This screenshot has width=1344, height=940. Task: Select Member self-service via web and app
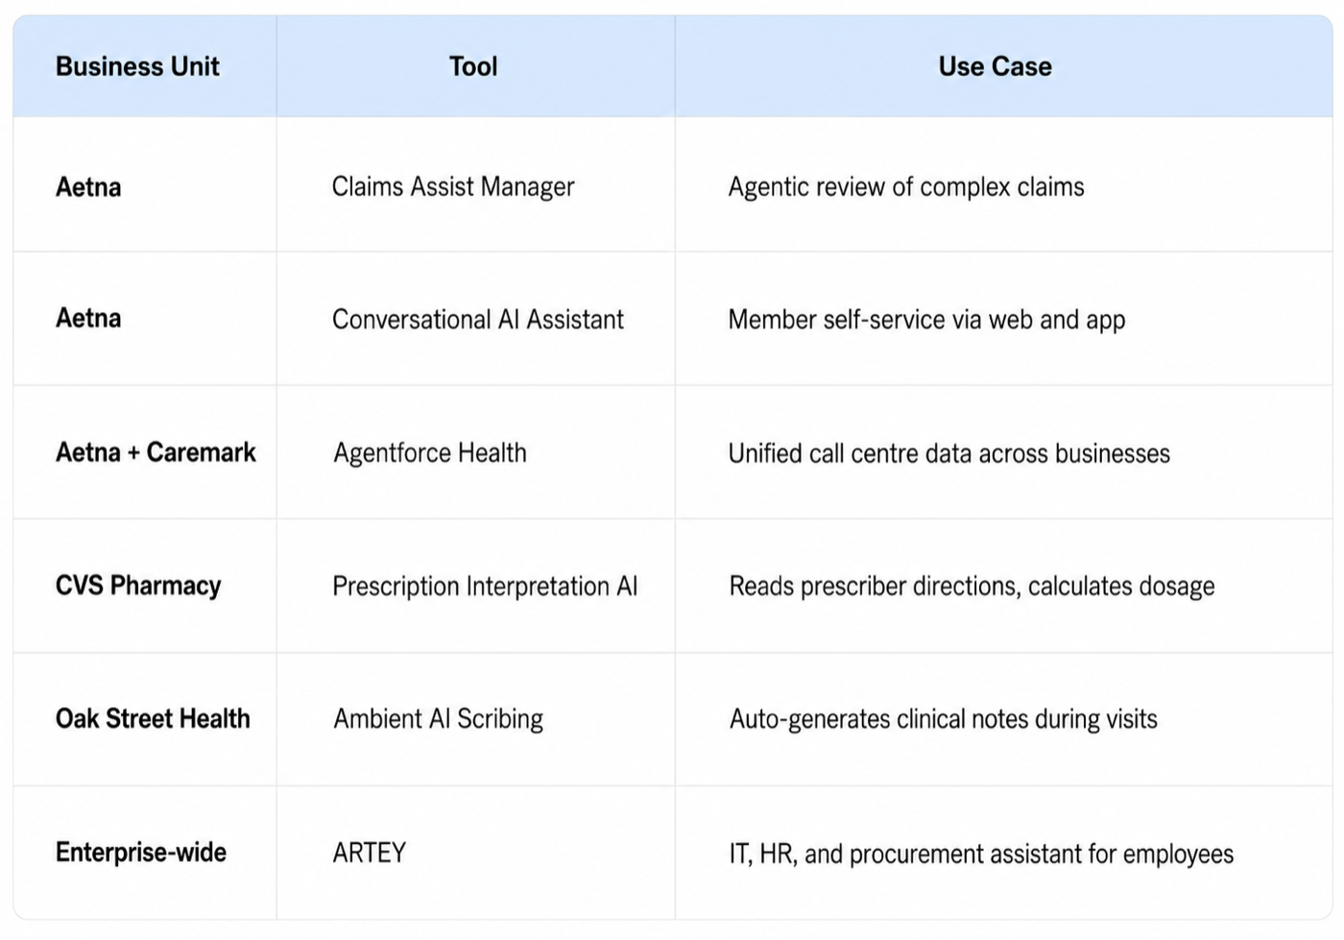pos(926,320)
